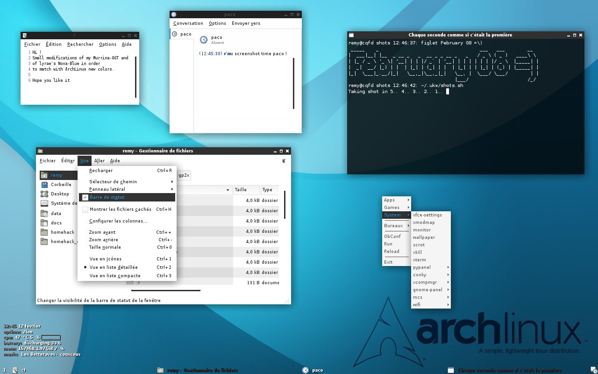Select Zoom arrière in the Vue menu
598x374 pixels.
[127, 240]
